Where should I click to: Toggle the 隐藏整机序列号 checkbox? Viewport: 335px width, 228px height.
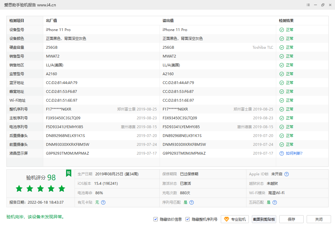(188, 219)
